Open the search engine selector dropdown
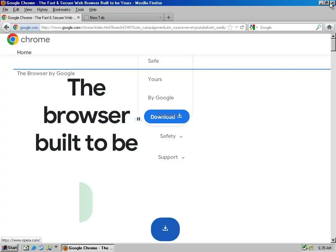Viewport: 336px width, 252px height. (x=254, y=28)
